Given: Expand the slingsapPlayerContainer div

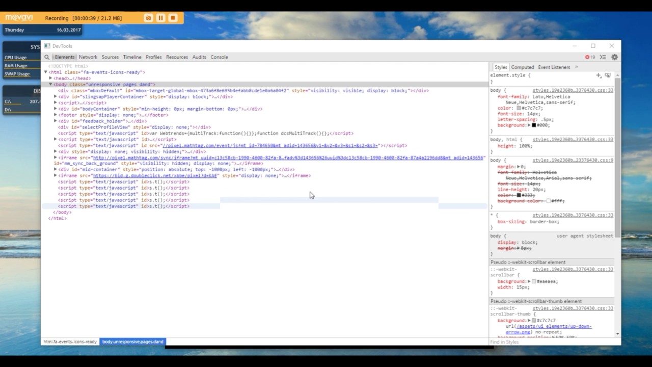Looking at the screenshot, I should [55, 97].
